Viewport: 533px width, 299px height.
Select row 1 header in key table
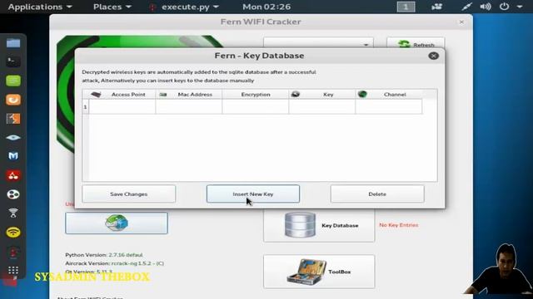[x=85, y=107]
